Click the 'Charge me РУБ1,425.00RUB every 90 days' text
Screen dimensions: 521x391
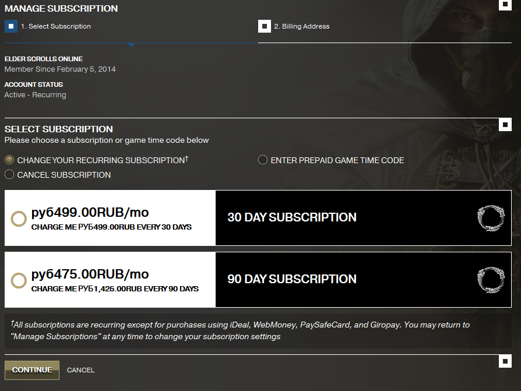coord(115,289)
